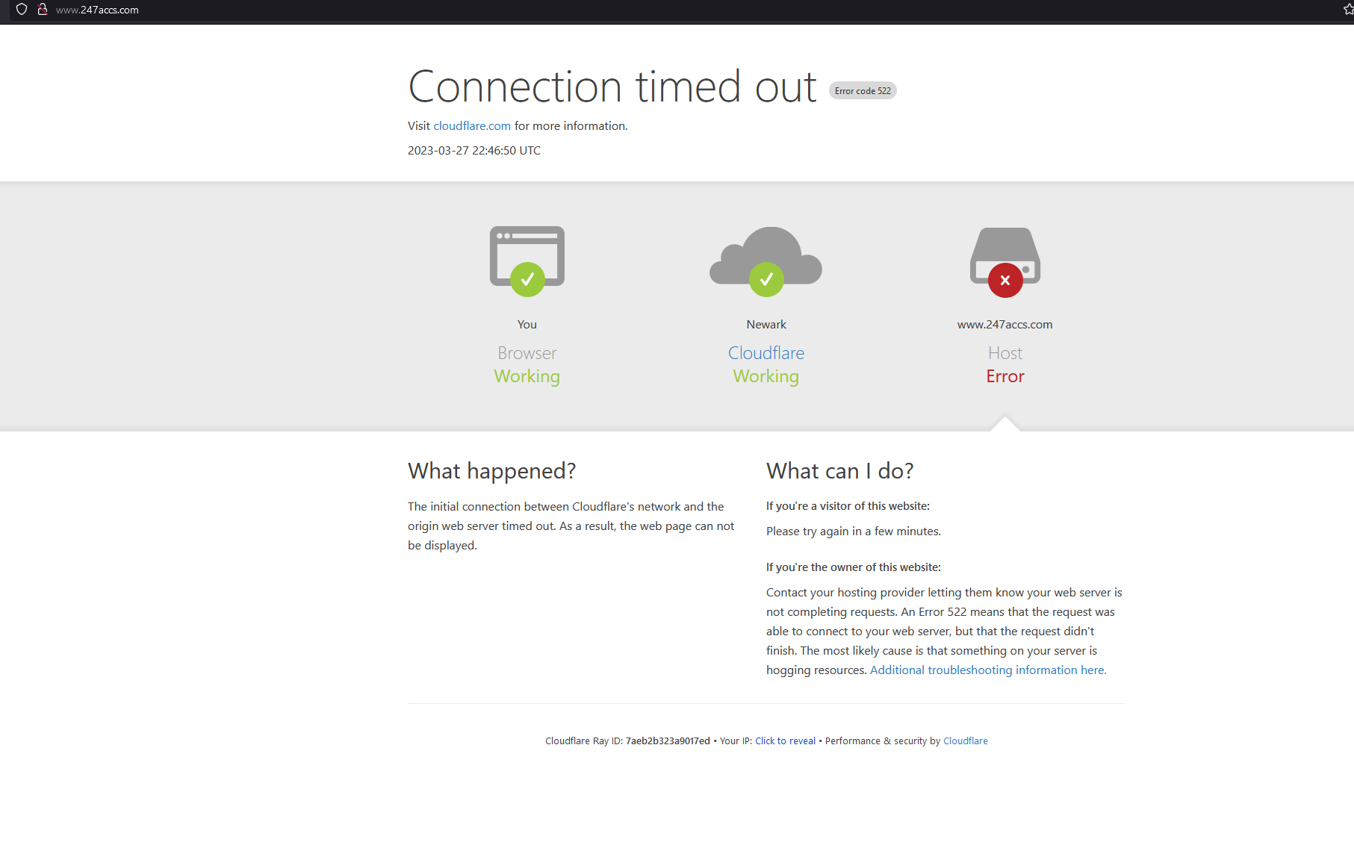Click the Browser label under You
Viewport: 1354px width, 848px height.
527,353
